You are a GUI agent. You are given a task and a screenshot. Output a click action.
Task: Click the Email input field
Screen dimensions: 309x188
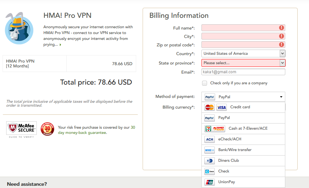coord(243,72)
